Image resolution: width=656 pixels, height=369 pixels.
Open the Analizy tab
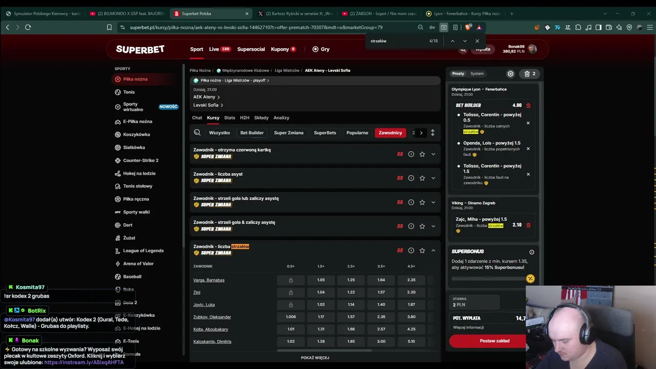point(281,118)
